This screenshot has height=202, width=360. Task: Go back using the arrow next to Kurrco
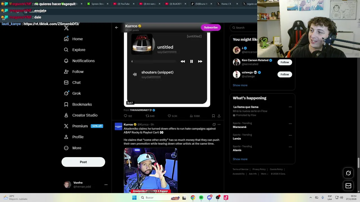point(117,27)
